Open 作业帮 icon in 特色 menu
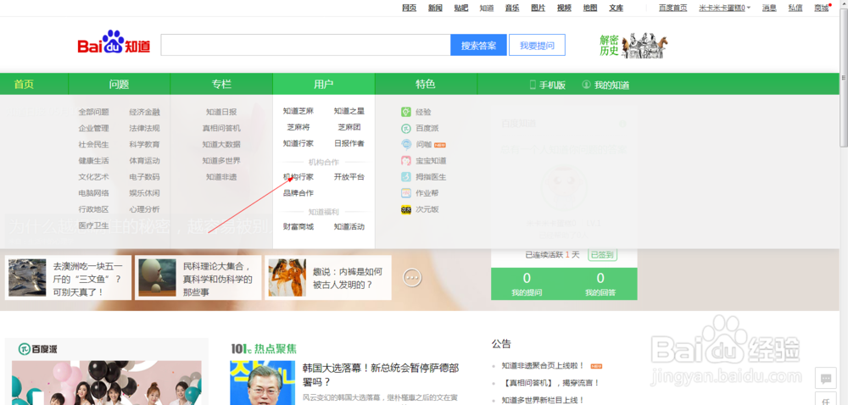 406,193
